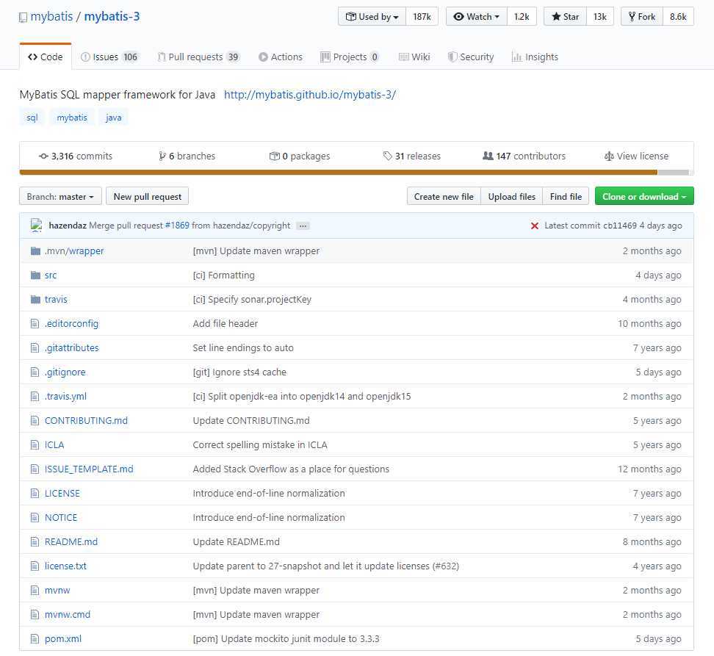714x656 pixels.
Task: Click the mybatis organization link
Action: pyautogui.click(x=51, y=17)
